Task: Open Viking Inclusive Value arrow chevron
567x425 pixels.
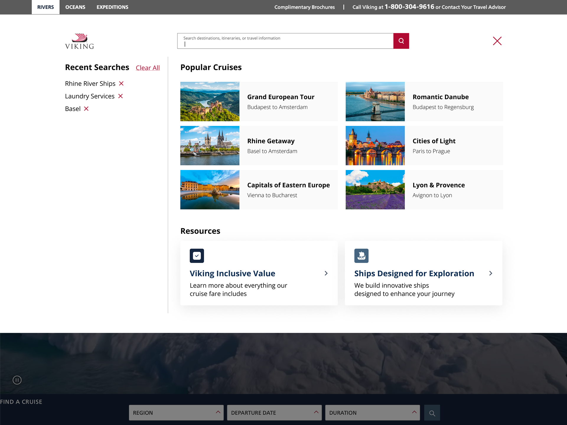Action: 326,273
